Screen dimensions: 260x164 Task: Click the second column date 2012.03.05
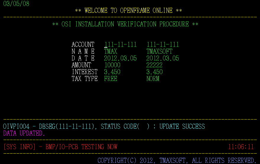(x=163, y=58)
